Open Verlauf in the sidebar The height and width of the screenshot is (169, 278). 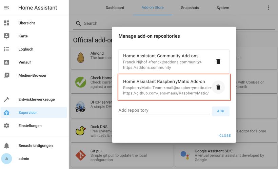[x=34, y=62]
